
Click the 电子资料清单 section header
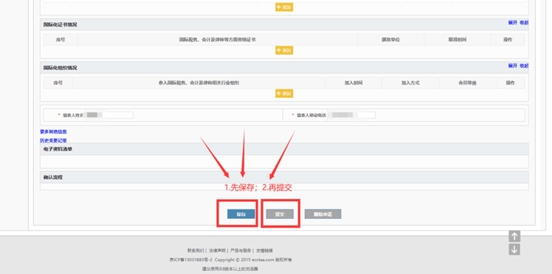(x=284, y=149)
